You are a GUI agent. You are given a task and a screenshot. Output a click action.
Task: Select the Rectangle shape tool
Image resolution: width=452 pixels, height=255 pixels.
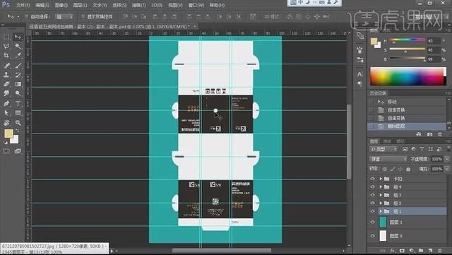(18, 113)
